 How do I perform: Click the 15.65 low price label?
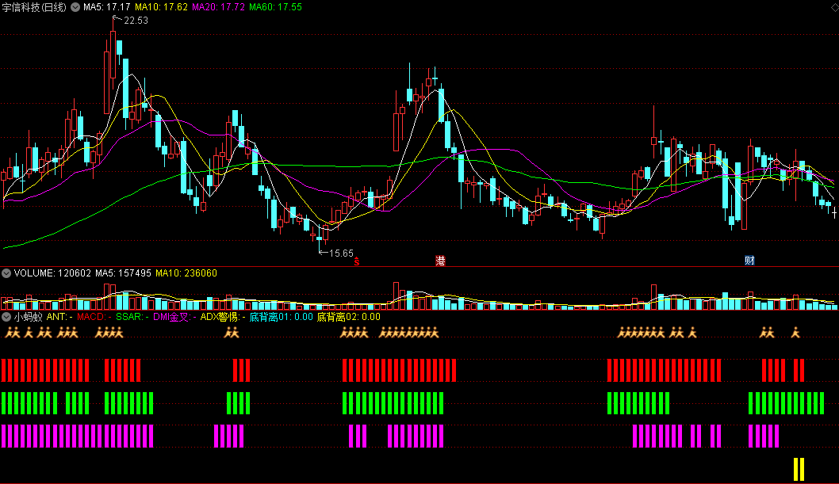tap(341, 253)
